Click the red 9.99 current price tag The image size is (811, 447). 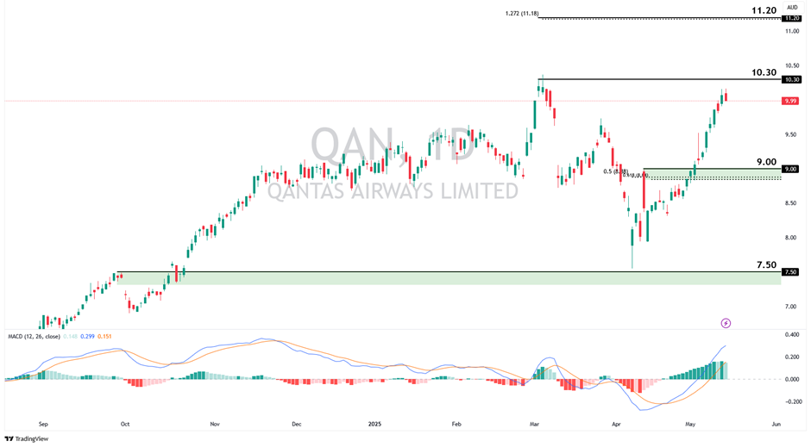pos(790,101)
